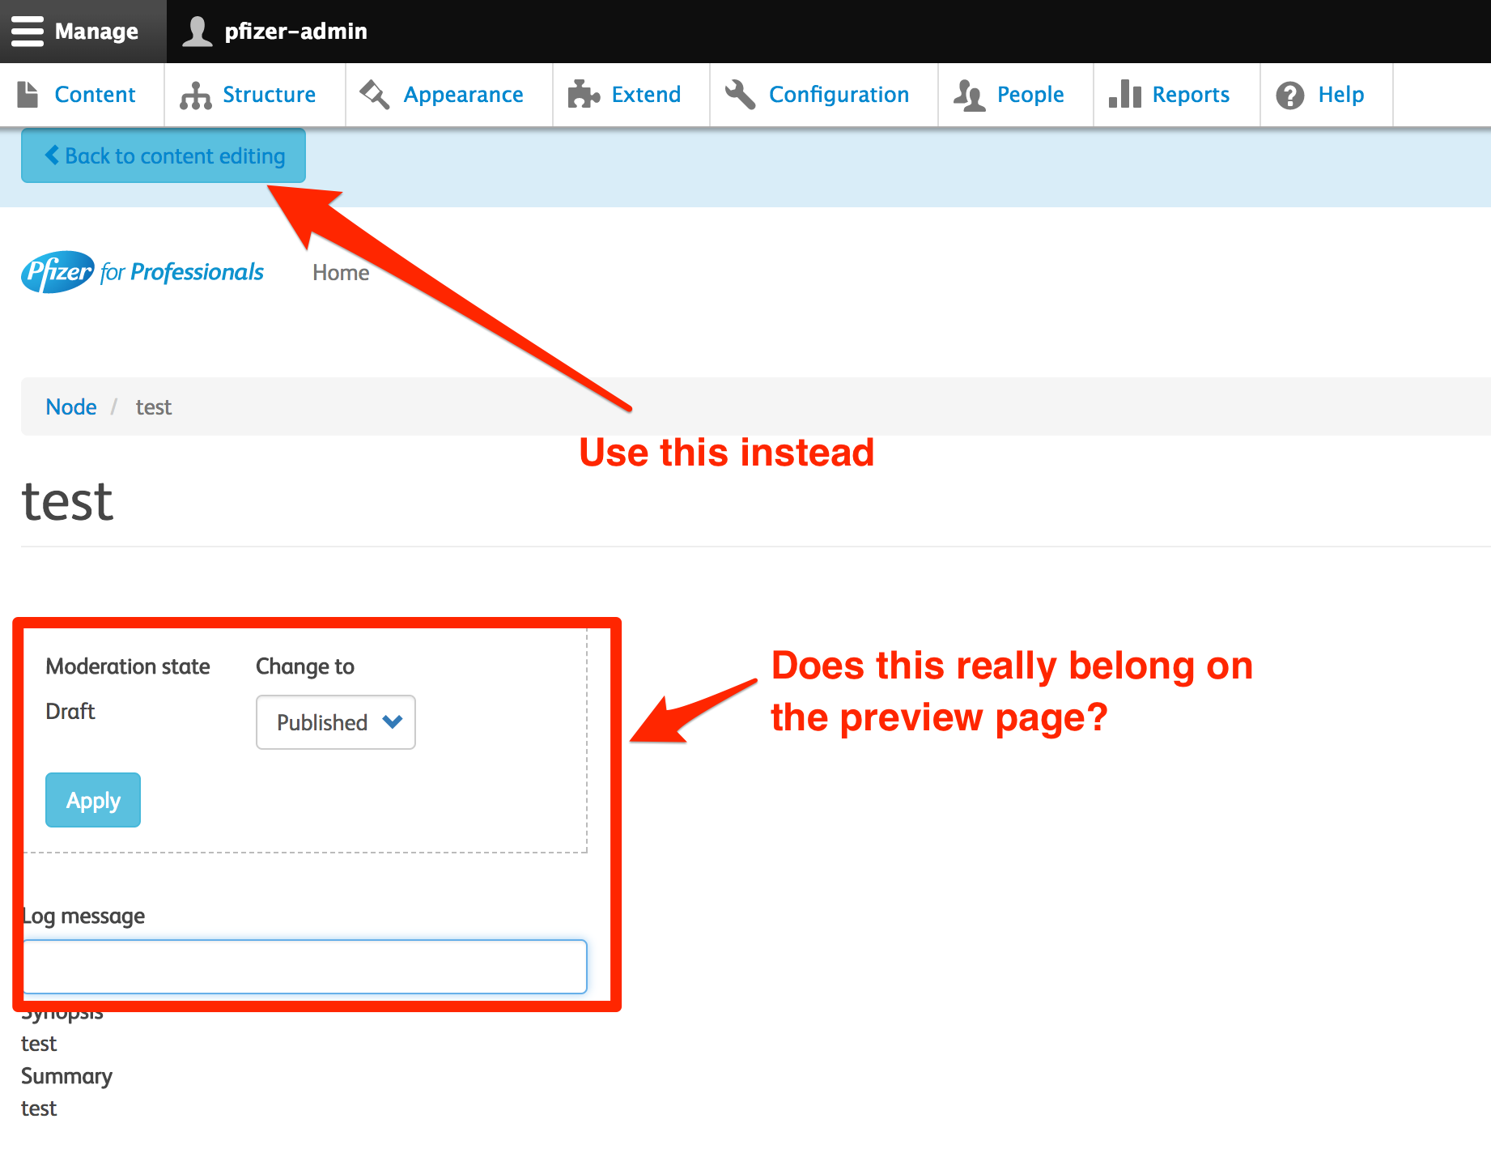Click the back chevron on content editing button
This screenshot has height=1153, width=1491.
tap(52, 155)
